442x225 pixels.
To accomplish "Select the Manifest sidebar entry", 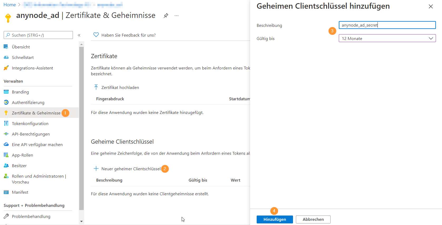I will coord(20,192).
